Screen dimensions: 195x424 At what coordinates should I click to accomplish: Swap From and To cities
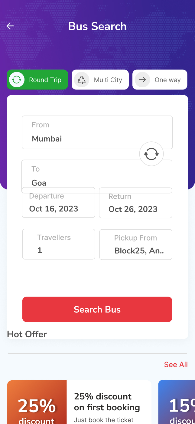point(151,154)
